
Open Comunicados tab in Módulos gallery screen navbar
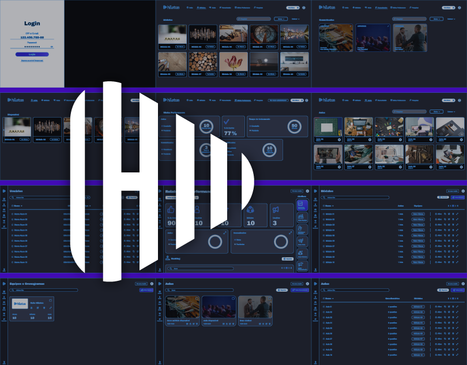click(x=225, y=7)
